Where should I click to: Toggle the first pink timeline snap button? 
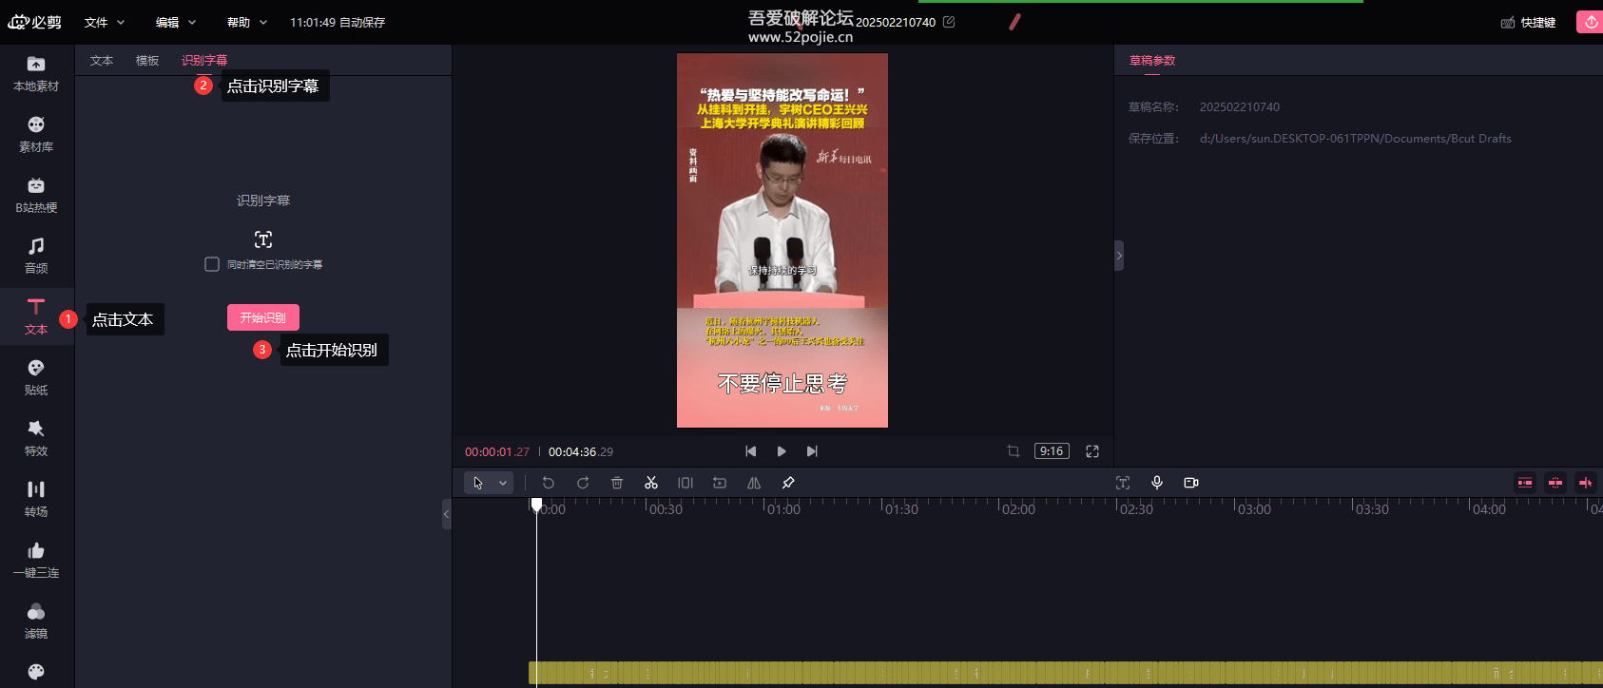(x=1525, y=483)
